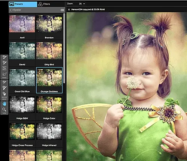Apply the Brandon preset thumbnail
This screenshot has height=161, width=187.
pos(49,24)
